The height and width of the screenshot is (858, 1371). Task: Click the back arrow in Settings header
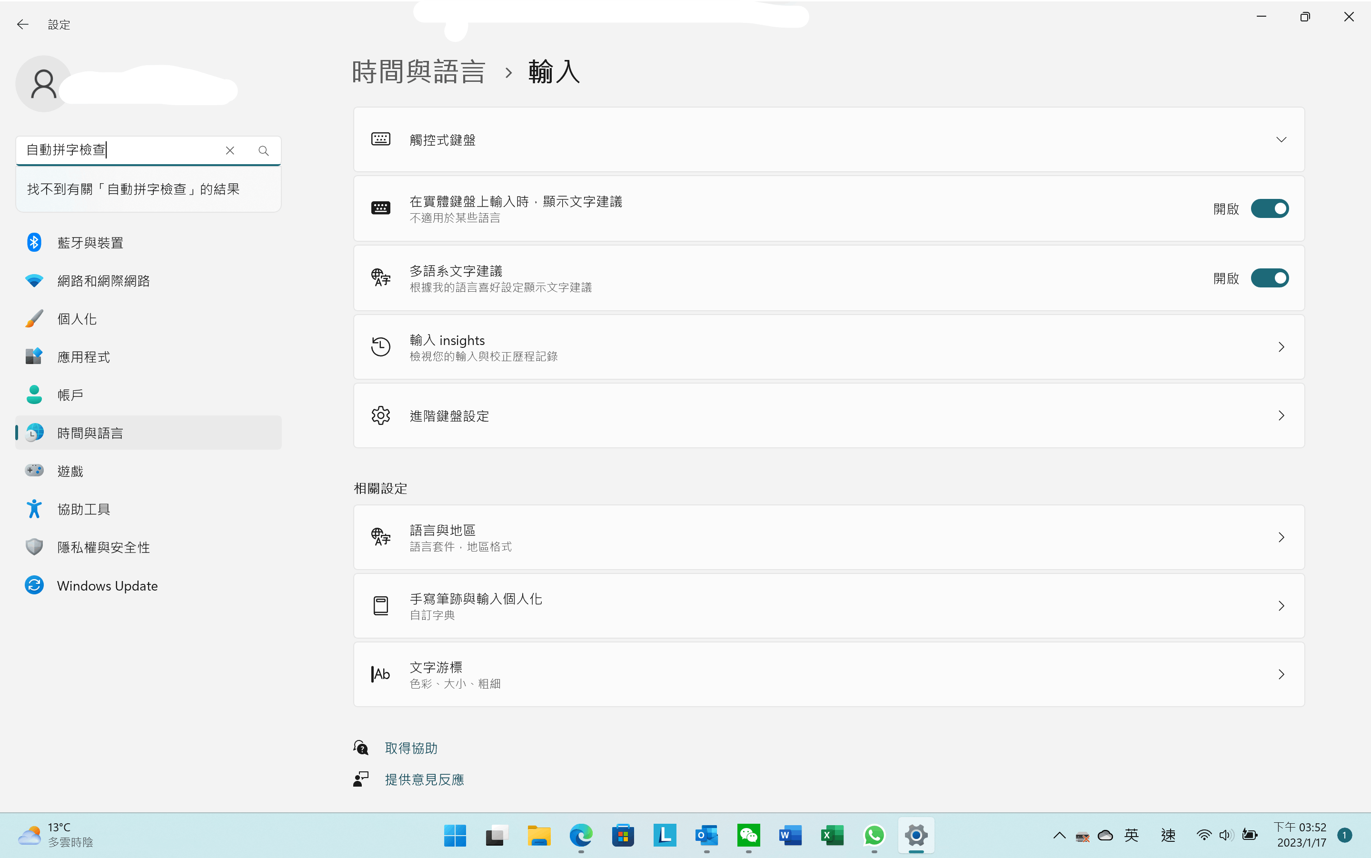[x=23, y=24]
